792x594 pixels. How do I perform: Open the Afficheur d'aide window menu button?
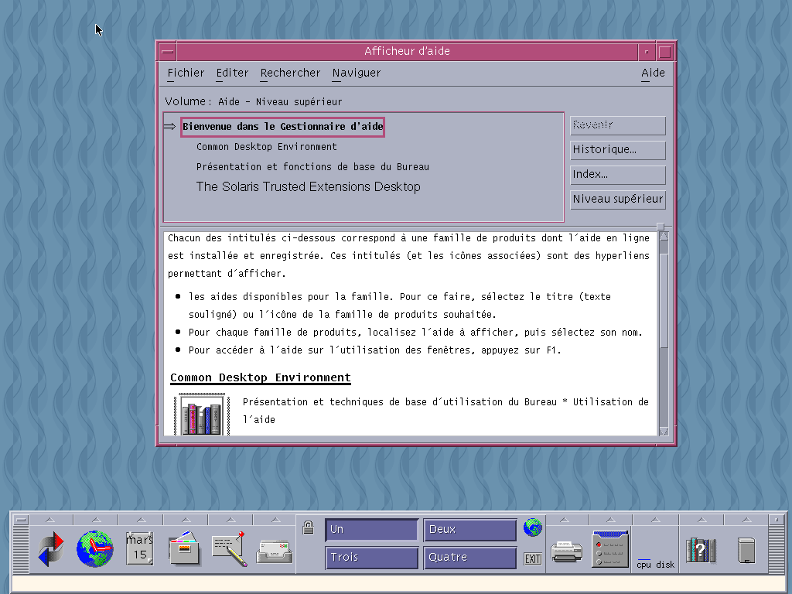pyautogui.click(x=168, y=52)
